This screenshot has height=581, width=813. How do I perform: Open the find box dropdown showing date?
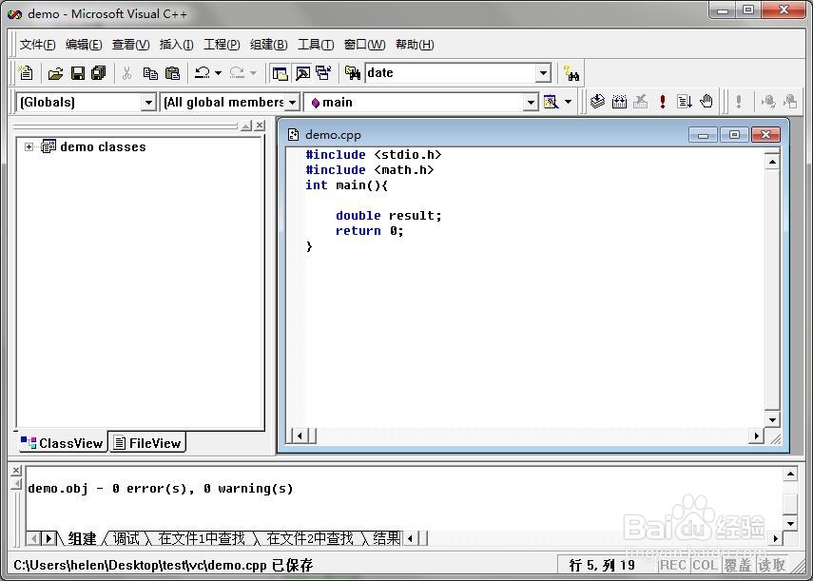(543, 73)
